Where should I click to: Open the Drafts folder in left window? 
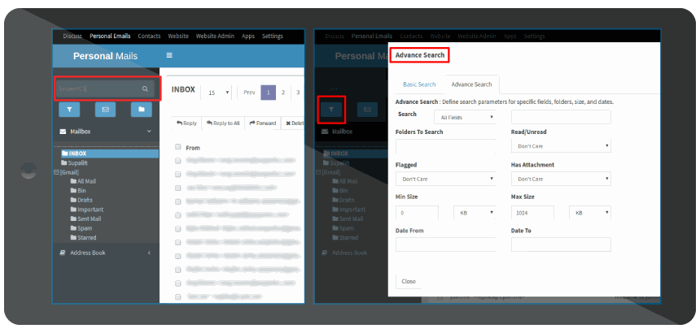tap(81, 200)
